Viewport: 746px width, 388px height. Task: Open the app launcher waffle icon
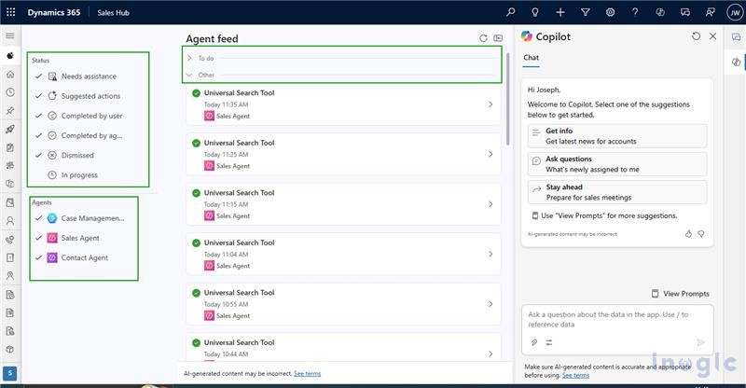tap(10, 12)
